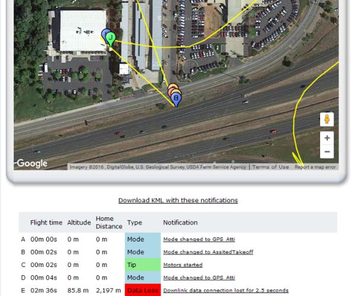Click the orange marker above marker B

click(173, 87)
